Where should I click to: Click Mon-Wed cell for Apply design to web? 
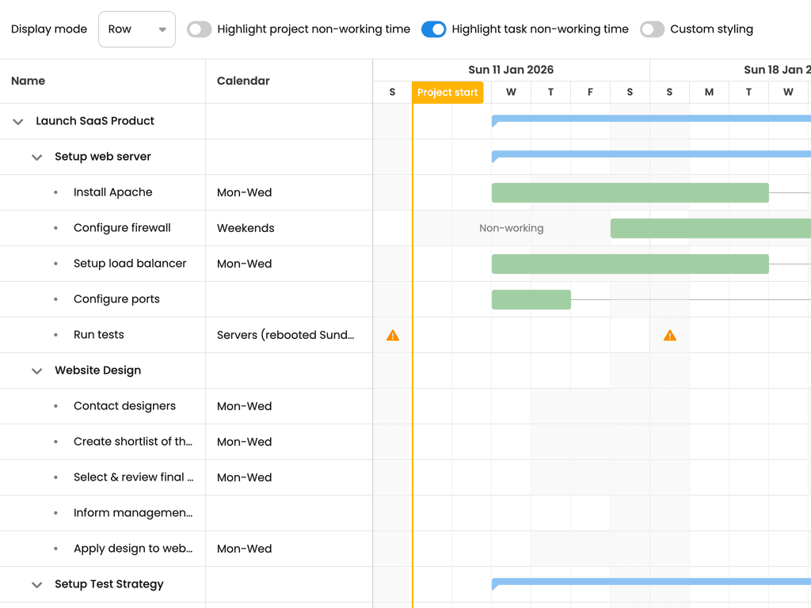(x=289, y=549)
